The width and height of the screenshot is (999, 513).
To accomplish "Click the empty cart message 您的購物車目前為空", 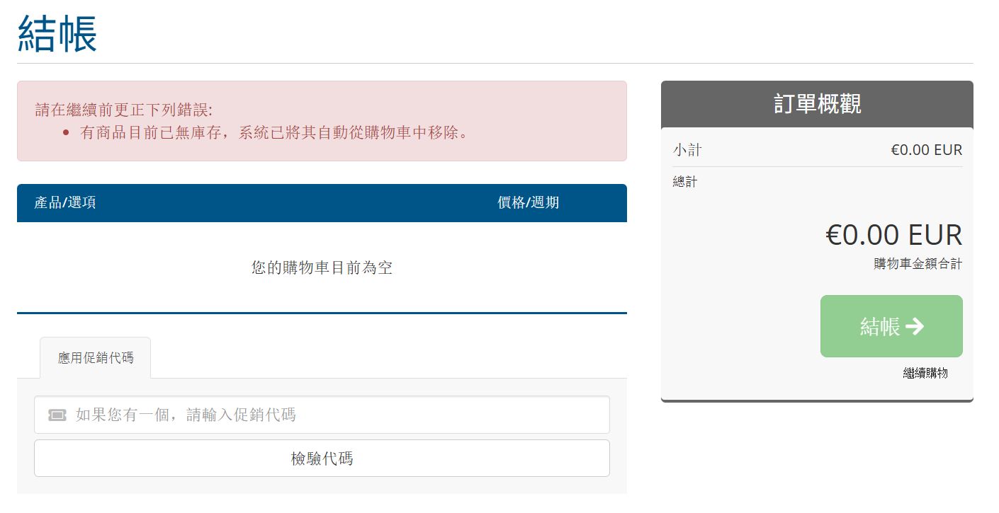I will (322, 267).
